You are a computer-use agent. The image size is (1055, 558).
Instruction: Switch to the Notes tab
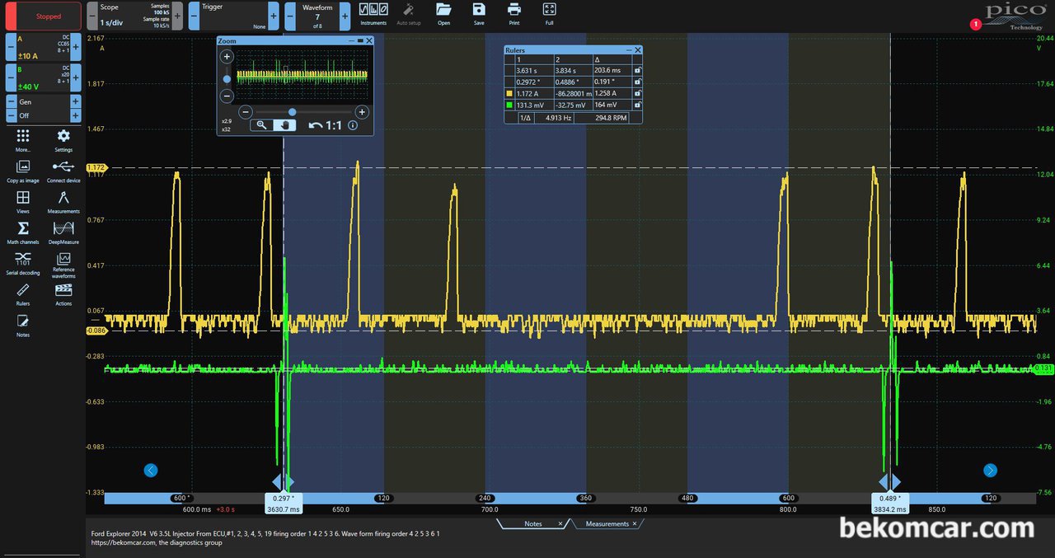pos(532,524)
